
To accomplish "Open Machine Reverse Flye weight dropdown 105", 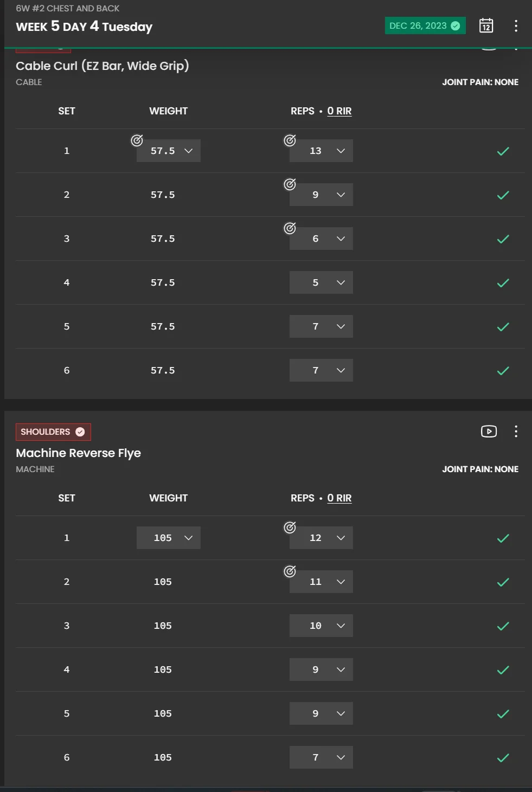I will [x=169, y=538].
